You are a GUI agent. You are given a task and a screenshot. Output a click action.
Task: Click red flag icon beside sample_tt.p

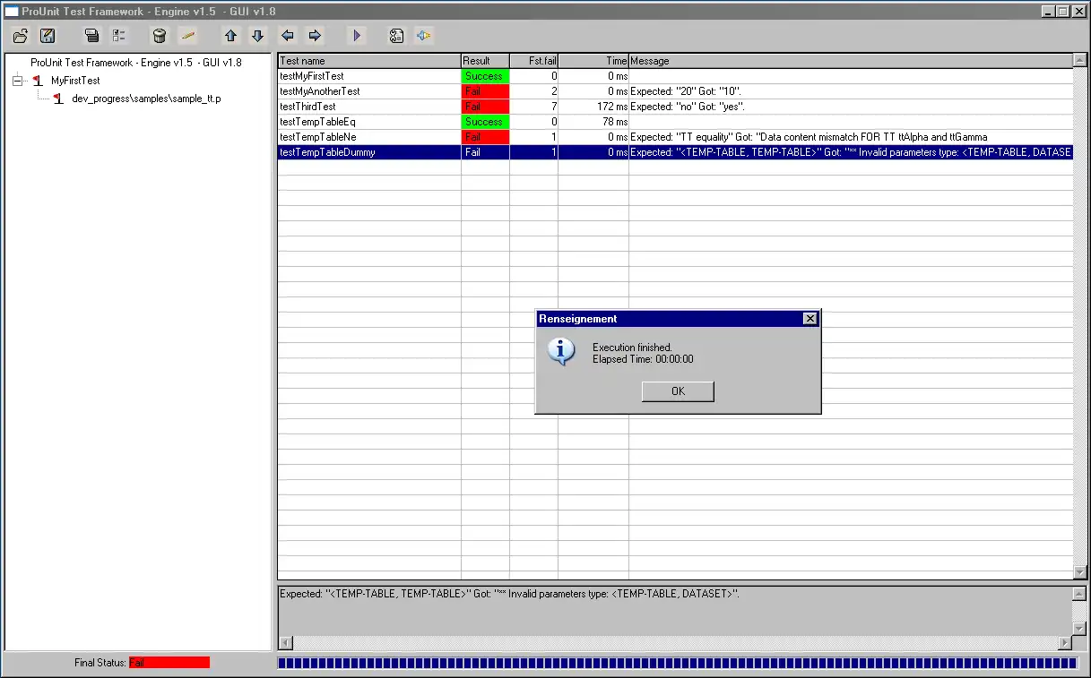point(58,99)
